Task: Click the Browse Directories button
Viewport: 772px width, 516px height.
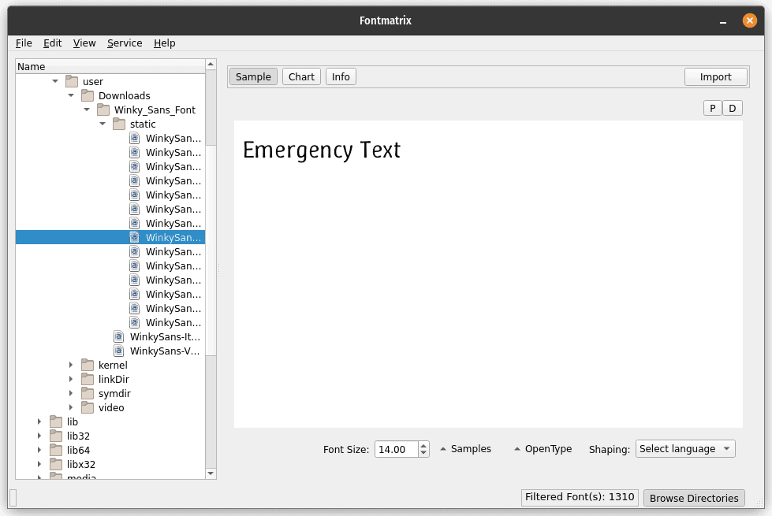Action: (x=693, y=498)
